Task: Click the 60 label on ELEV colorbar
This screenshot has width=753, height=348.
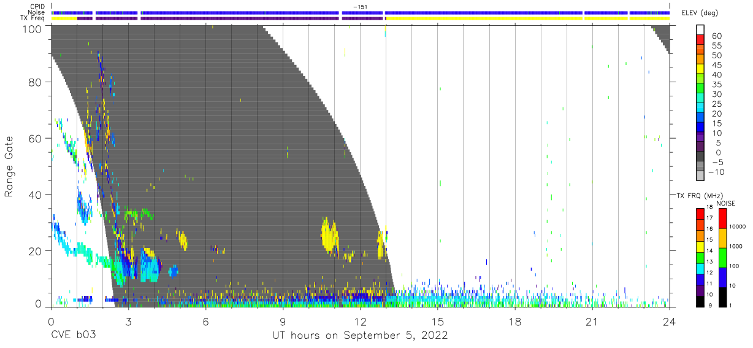Action: point(716,36)
